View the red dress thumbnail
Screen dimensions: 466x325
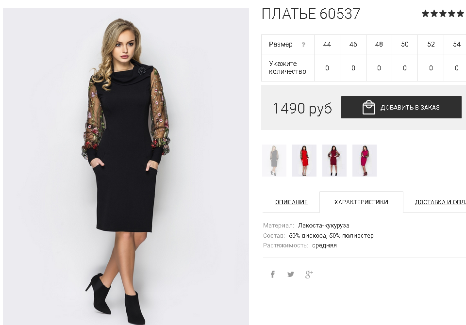click(304, 161)
